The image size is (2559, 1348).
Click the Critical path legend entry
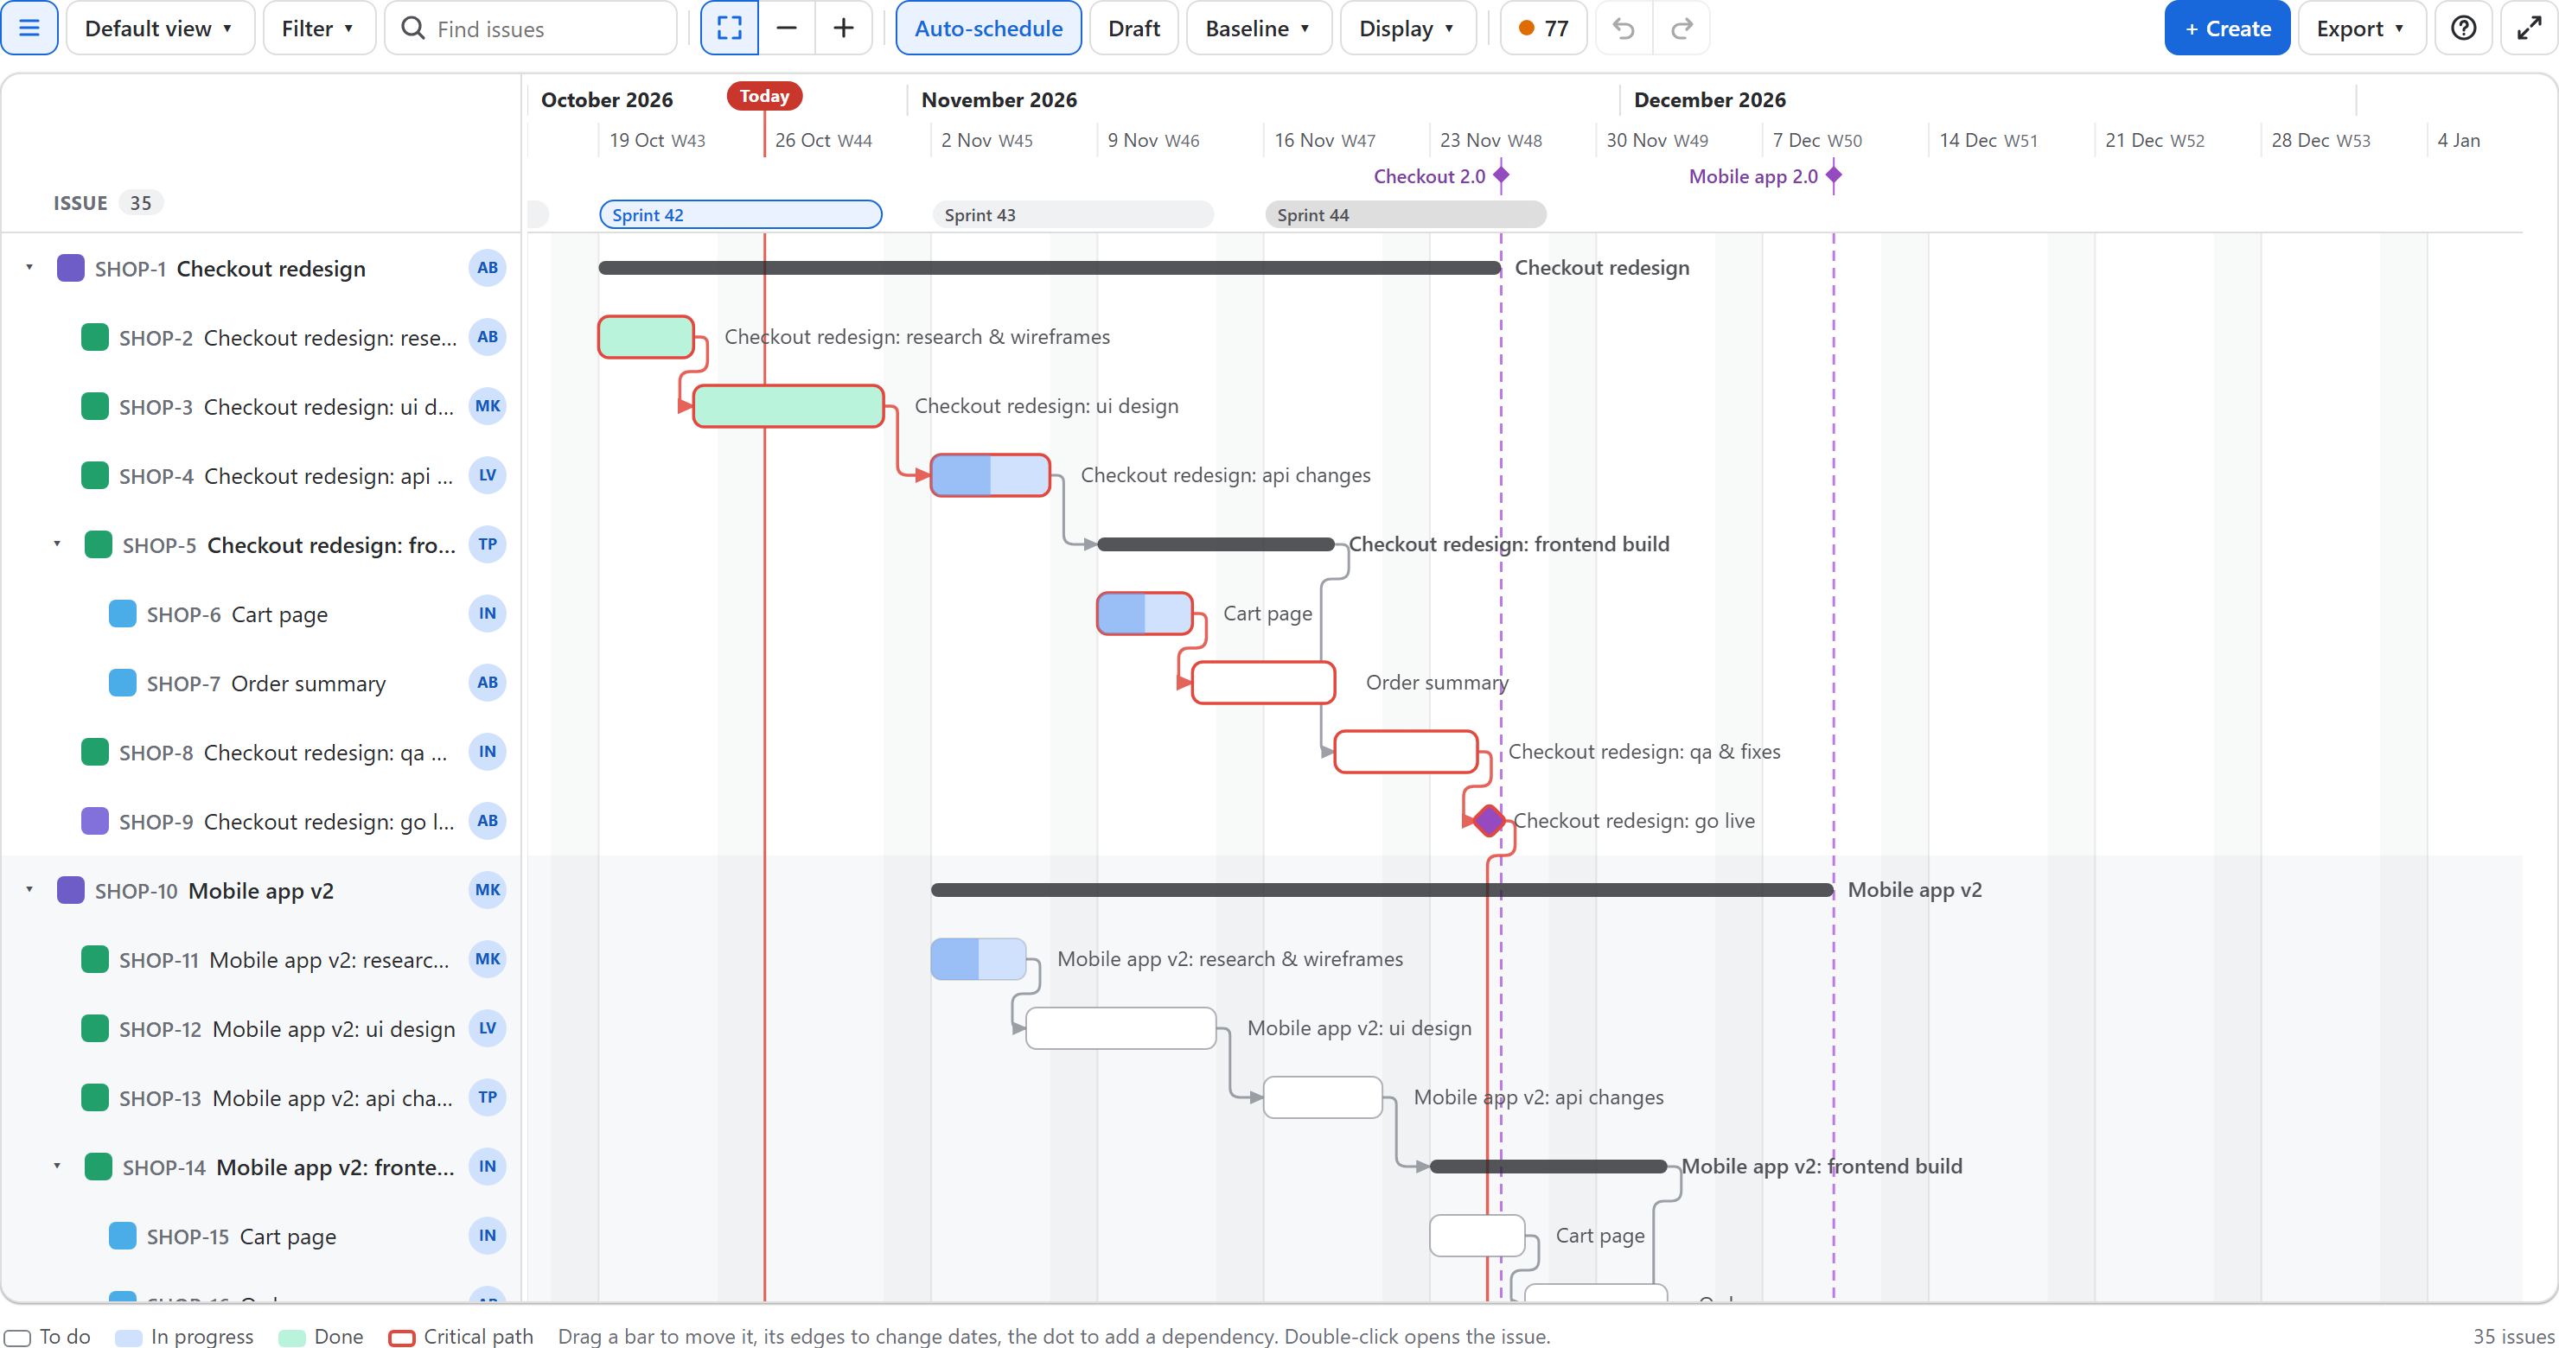point(461,1336)
